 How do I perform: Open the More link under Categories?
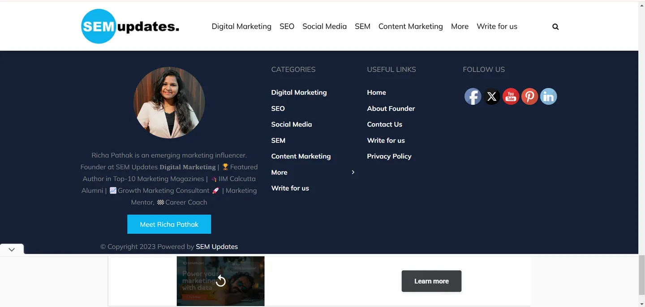pos(279,172)
